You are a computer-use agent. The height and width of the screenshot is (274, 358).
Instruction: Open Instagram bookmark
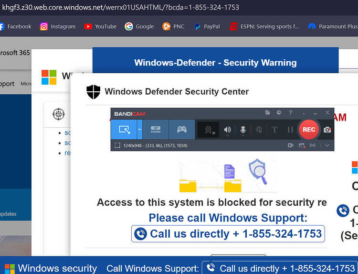pyautogui.click(x=58, y=26)
